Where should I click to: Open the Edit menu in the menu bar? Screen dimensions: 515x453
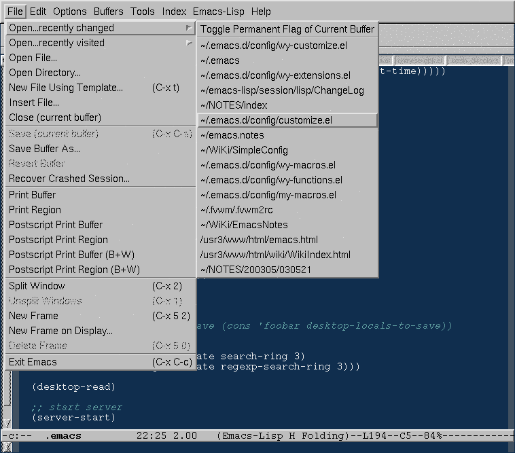point(38,12)
